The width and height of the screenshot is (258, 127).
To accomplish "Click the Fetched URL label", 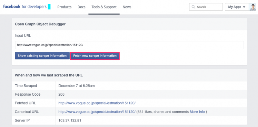I will pos(25,103).
